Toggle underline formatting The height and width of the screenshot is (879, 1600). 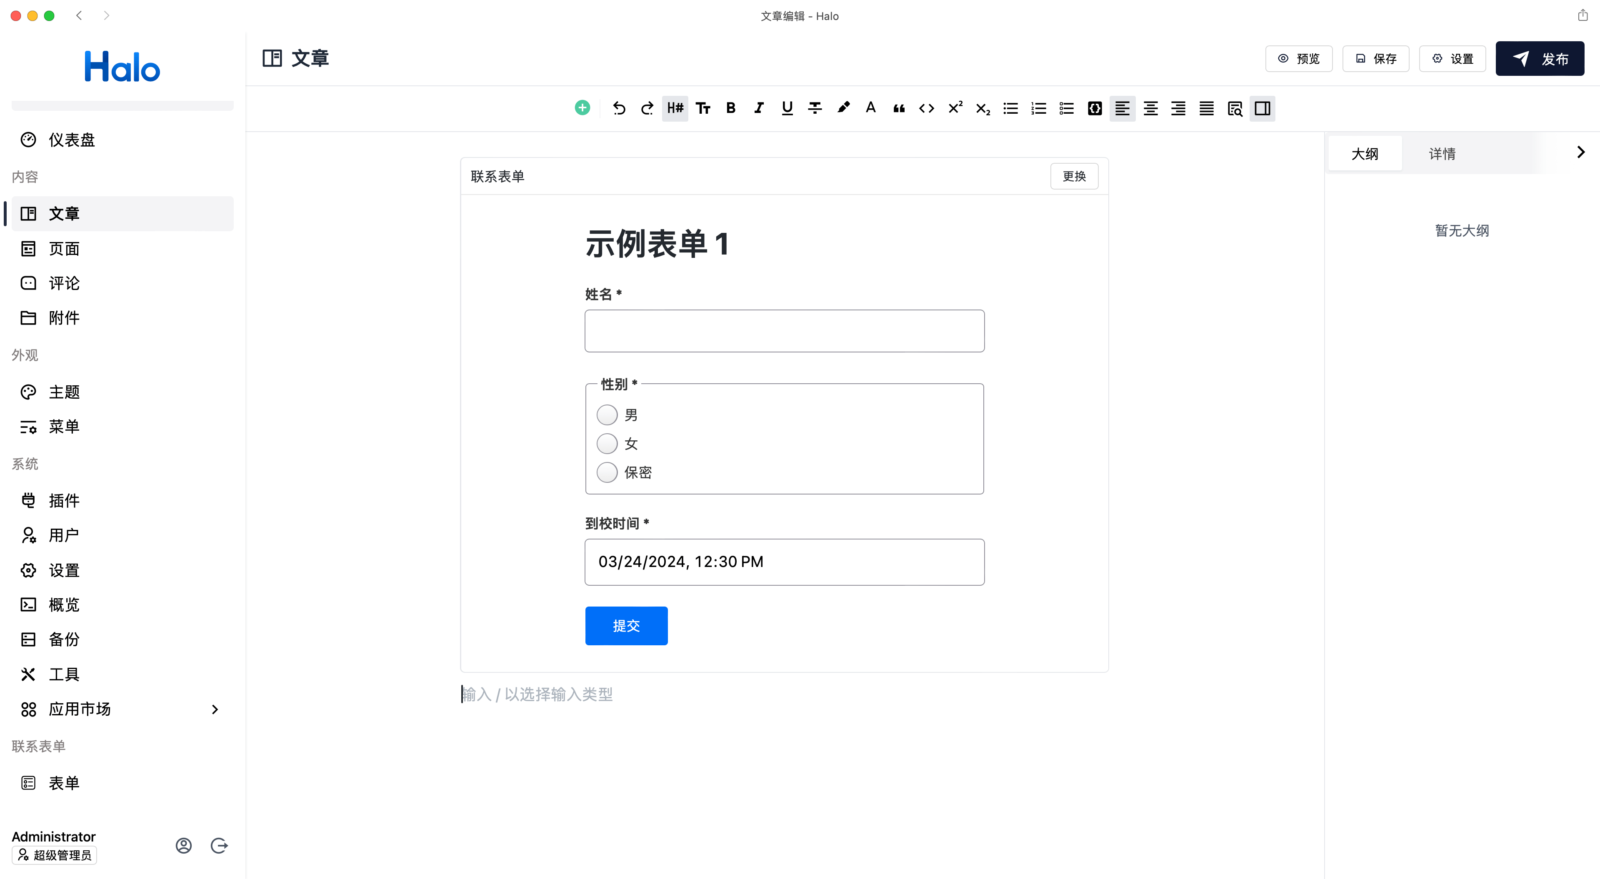(x=787, y=108)
